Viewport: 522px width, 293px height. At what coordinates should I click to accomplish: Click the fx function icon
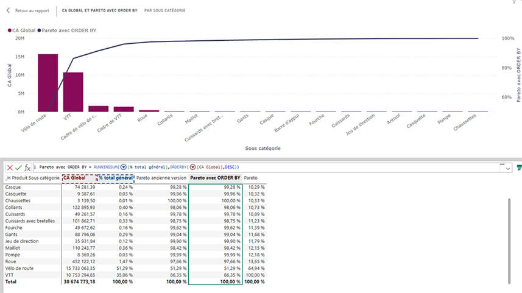point(27,167)
